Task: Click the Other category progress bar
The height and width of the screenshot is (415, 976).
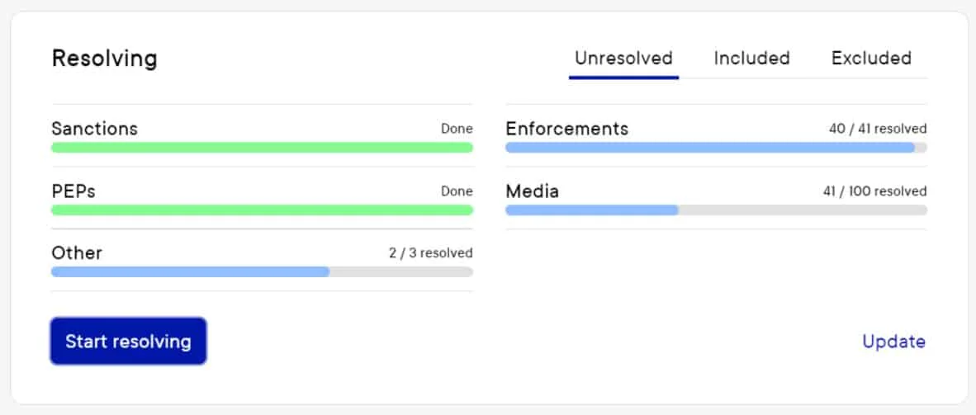Action: pos(262,271)
